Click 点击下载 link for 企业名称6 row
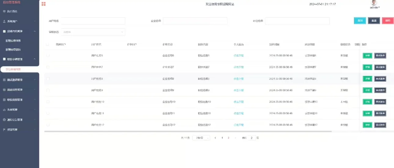Image resolution: width=394 pixels, height=168 pixels. tap(239, 55)
